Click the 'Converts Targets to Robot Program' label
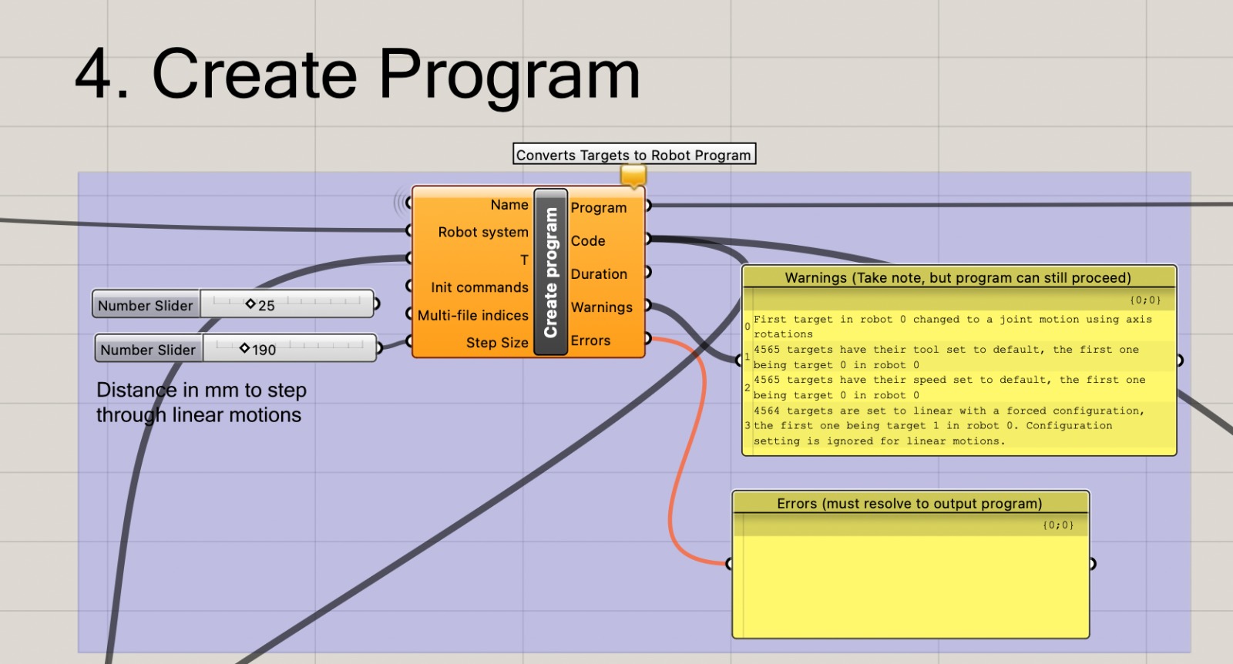This screenshot has width=1233, height=664. point(634,154)
